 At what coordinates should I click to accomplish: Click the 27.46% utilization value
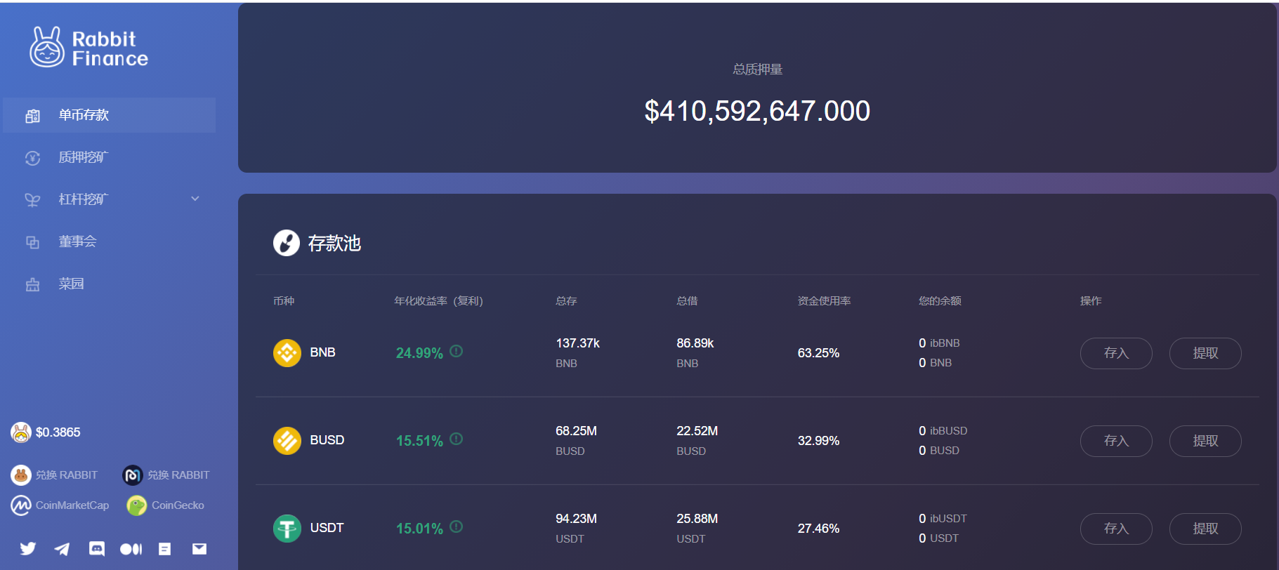pyautogui.click(x=818, y=529)
